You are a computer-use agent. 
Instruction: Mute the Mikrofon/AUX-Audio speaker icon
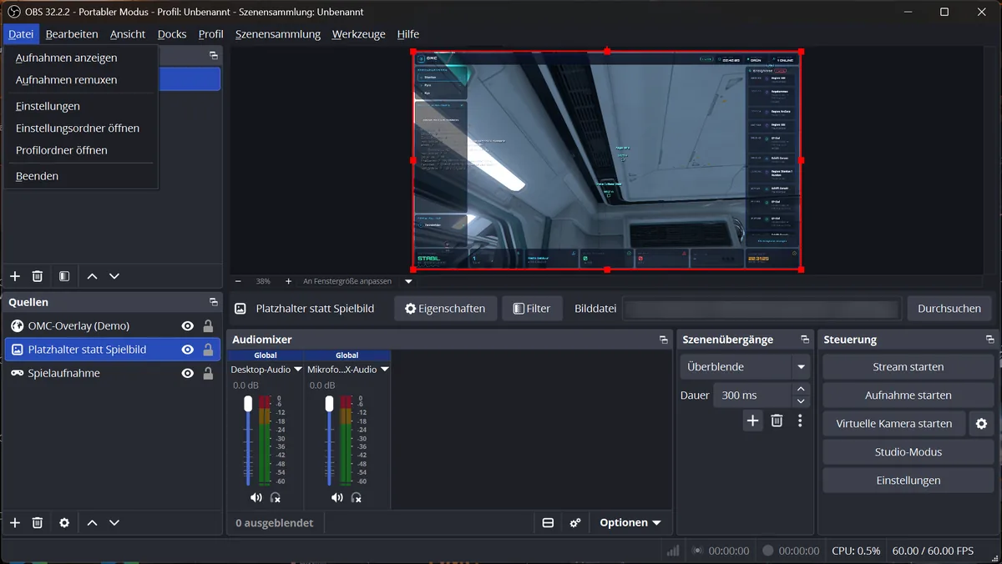point(337,497)
